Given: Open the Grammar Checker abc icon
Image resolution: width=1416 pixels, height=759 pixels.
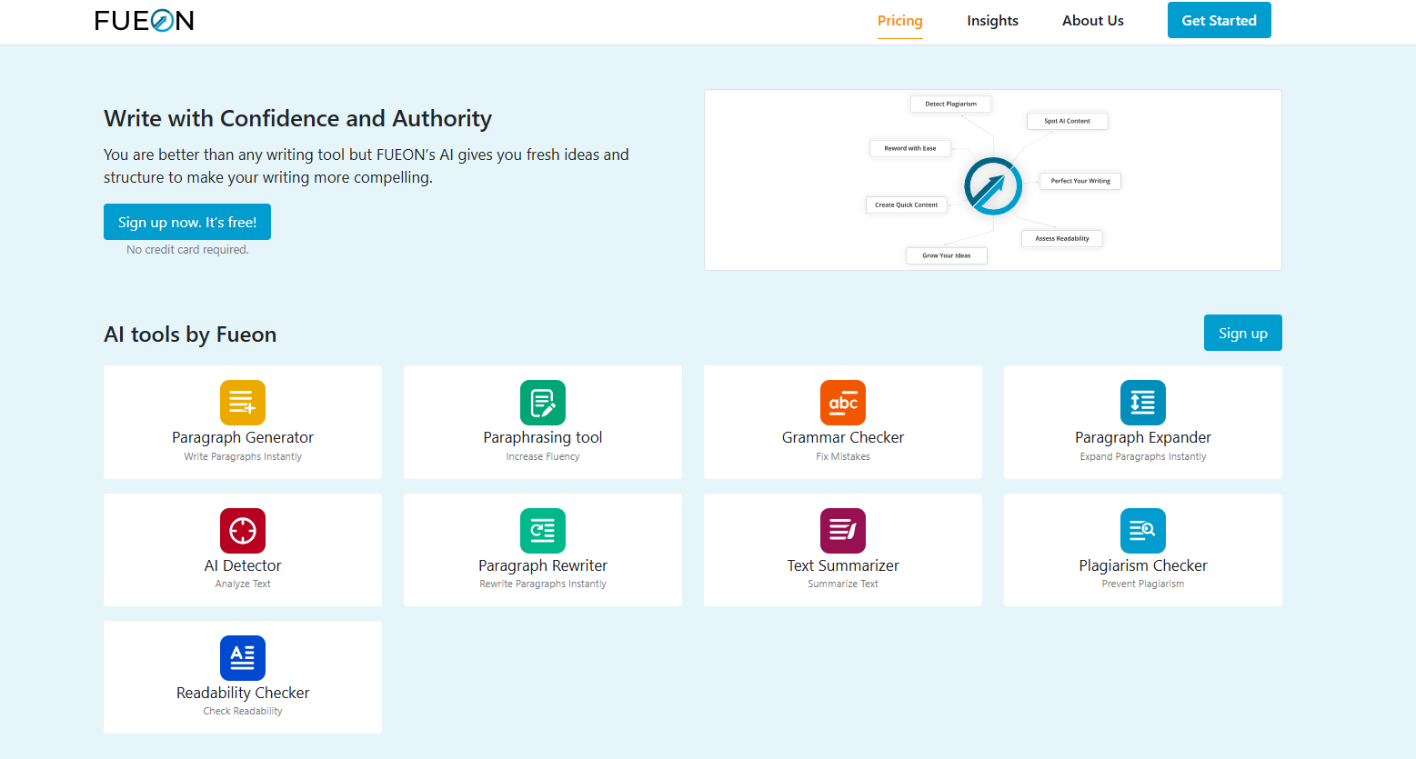Looking at the screenshot, I should 843,403.
